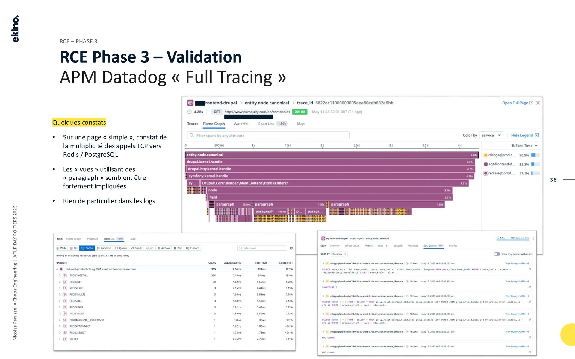The width and height of the screenshot is (575, 359).
Task: Switch to the Map tab in the top trace panel
Action: coord(301,124)
